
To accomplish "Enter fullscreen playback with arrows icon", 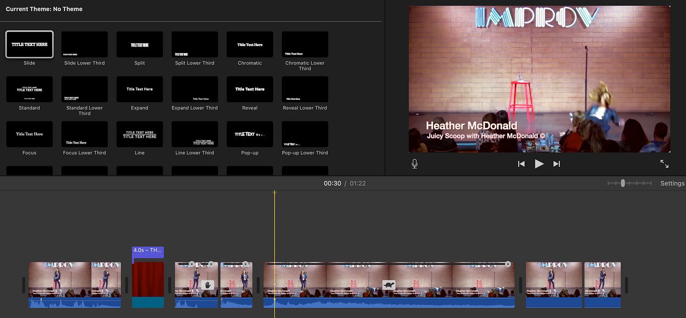I will click(x=664, y=164).
